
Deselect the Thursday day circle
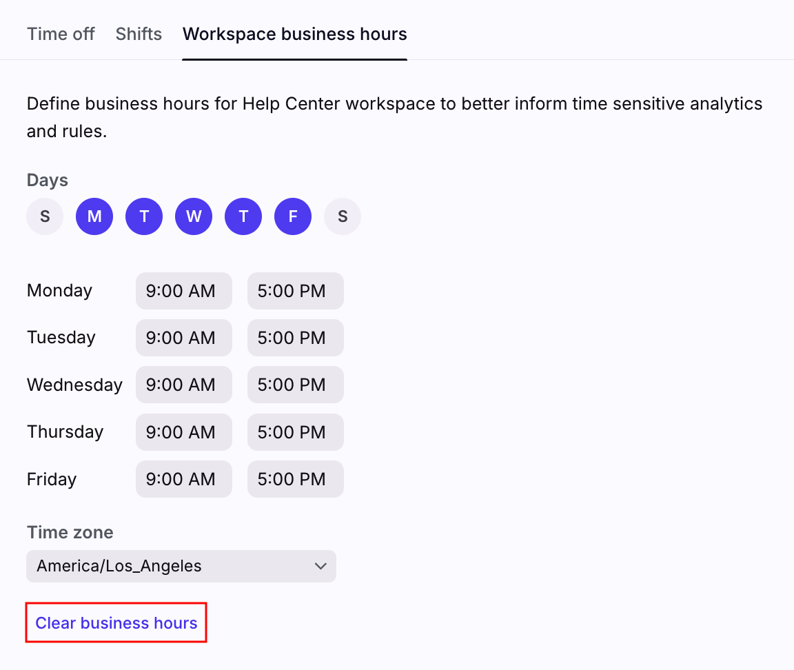243,216
